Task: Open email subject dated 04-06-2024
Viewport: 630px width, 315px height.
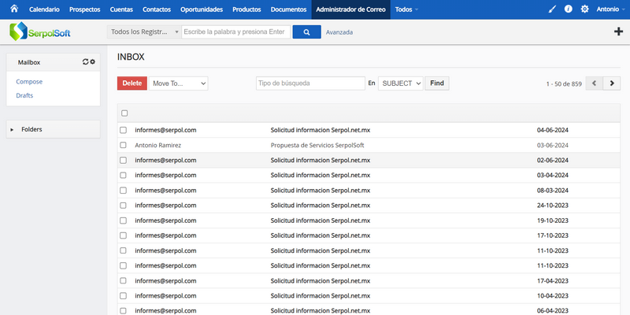Action: (321, 130)
